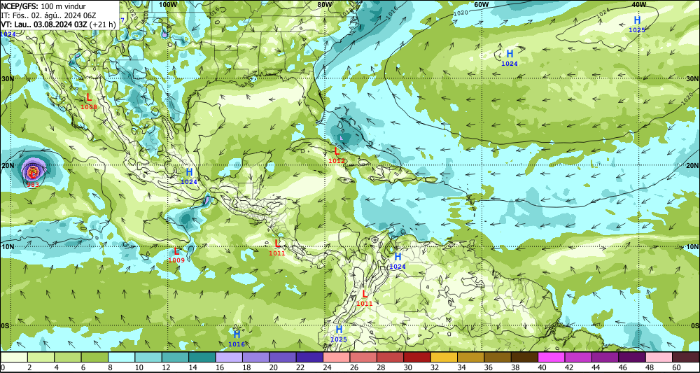The height and width of the screenshot is (373, 700).
Task: Click the H 1025 marker near 40W
Action: coord(637,20)
